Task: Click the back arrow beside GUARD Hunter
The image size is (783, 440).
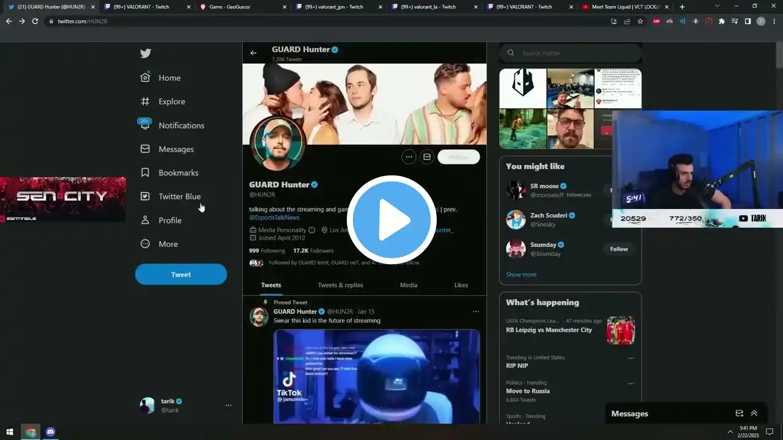Action: 253,53
